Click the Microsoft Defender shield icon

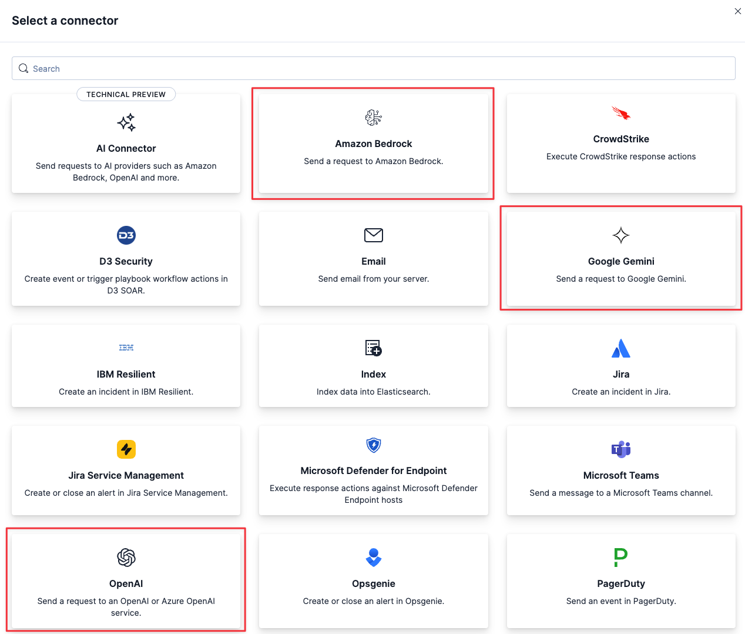click(x=374, y=445)
